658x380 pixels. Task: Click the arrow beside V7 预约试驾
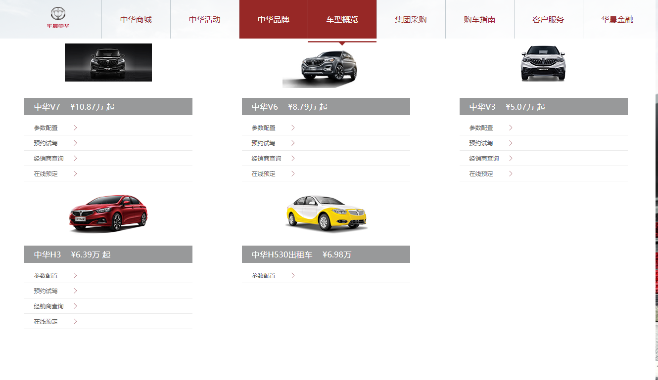click(x=75, y=143)
